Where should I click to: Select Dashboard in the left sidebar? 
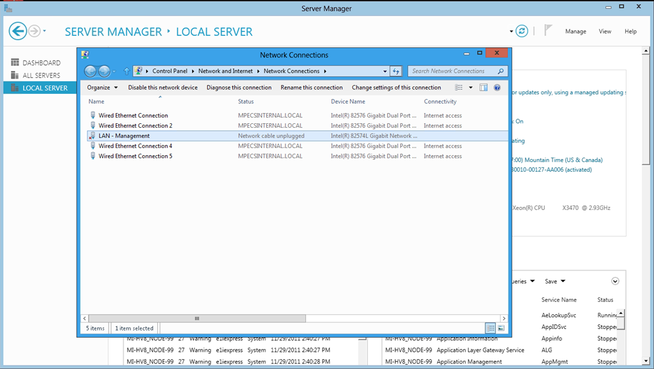40,63
